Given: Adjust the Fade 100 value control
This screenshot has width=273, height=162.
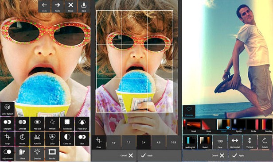Looking at the screenshot, I should (220, 143).
